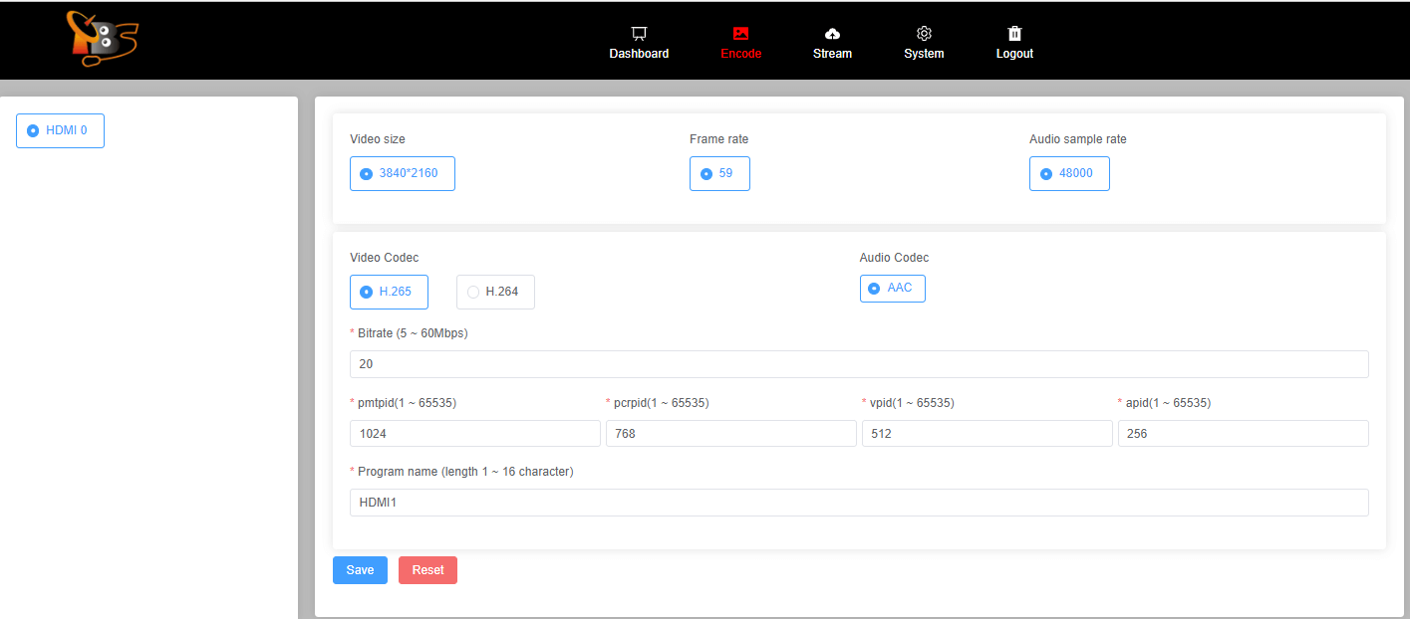Choose the 59 frame rate option
Screen dimensions: 1410x619
point(718,173)
